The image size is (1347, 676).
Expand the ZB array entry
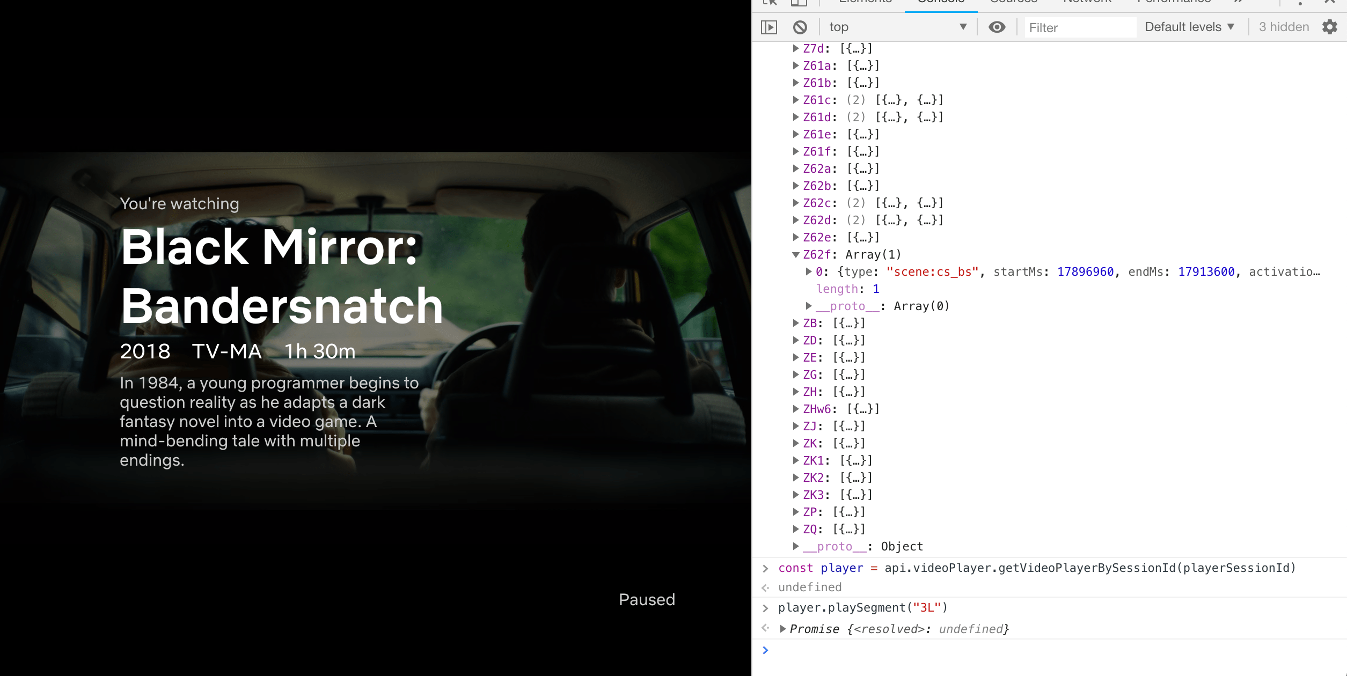(x=796, y=323)
